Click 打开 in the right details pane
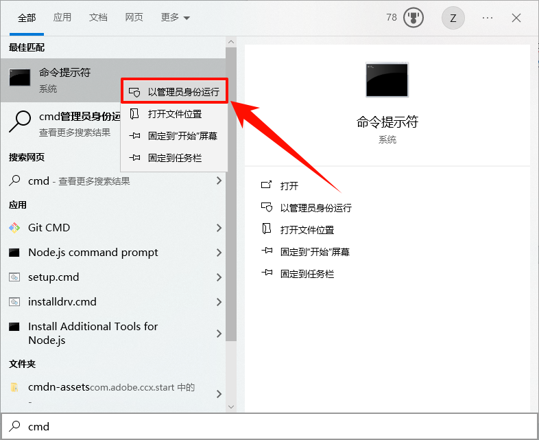539x440 pixels. tap(289, 186)
